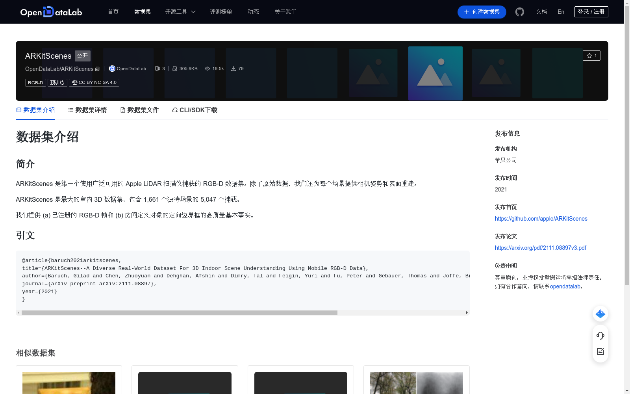Click the eye views icon 19.5k
Viewport: 630px width, 394px height.
(x=208, y=69)
